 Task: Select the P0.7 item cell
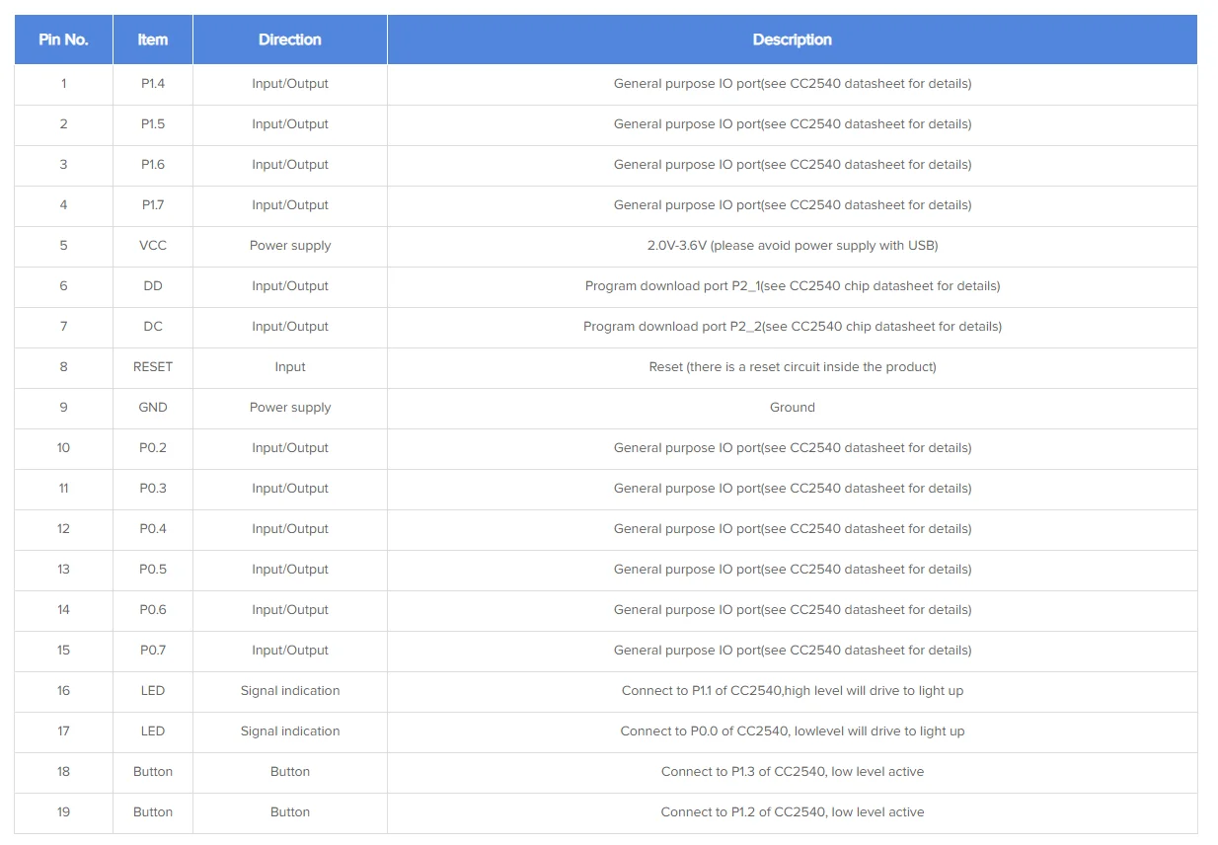153,651
